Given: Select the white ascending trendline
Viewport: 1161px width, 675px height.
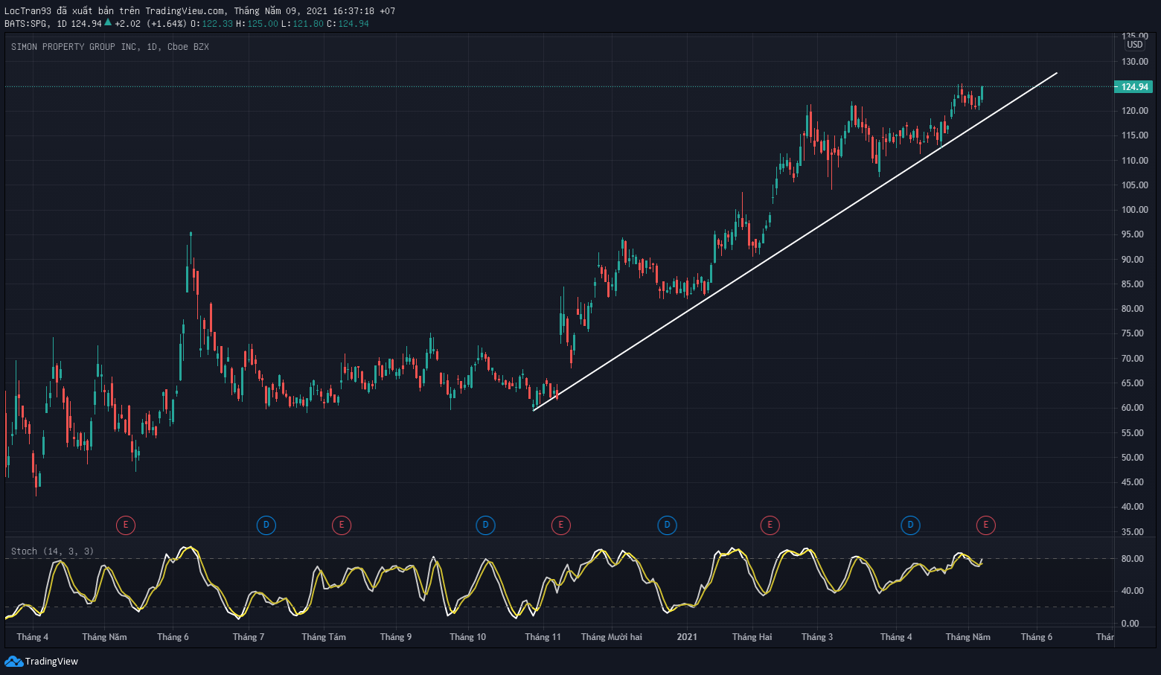Looking at the screenshot, I should (x=795, y=242).
